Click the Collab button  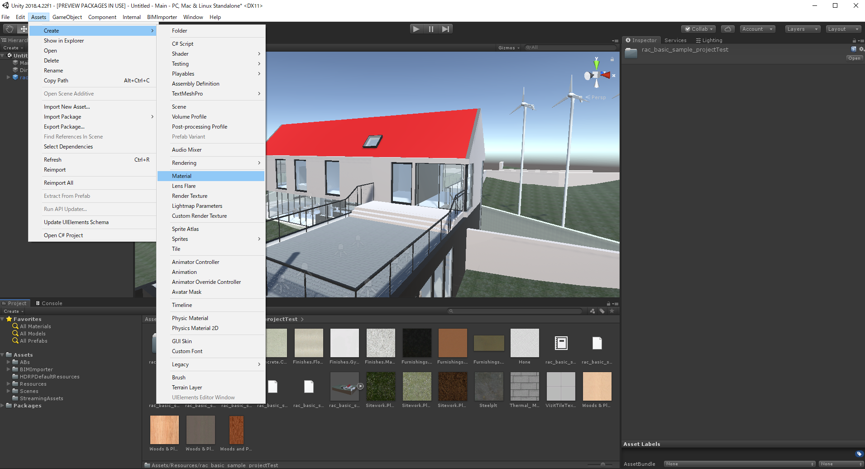698,29
